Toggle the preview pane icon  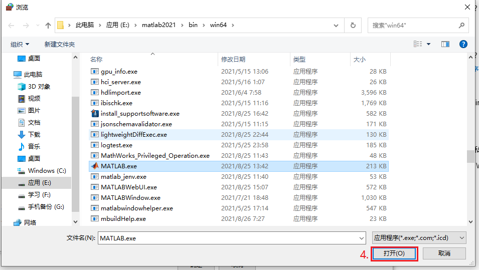tap(445, 44)
